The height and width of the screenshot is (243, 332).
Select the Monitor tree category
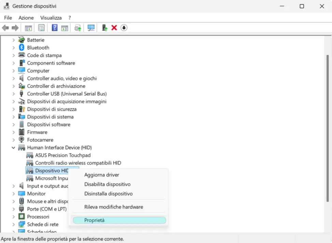37,194
